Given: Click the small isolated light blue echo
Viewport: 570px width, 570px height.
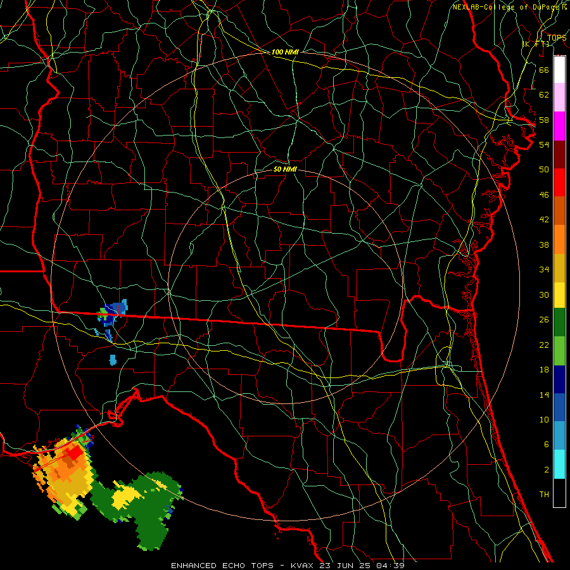Looking at the screenshot, I should click(113, 360).
